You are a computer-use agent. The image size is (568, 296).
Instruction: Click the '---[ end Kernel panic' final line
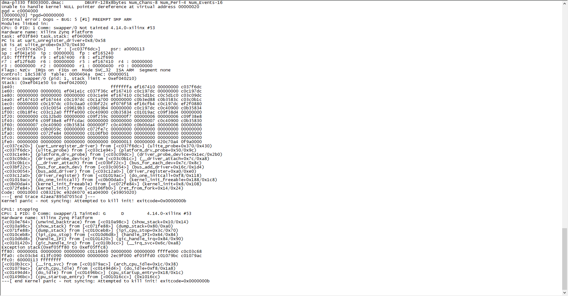coord(106,281)
